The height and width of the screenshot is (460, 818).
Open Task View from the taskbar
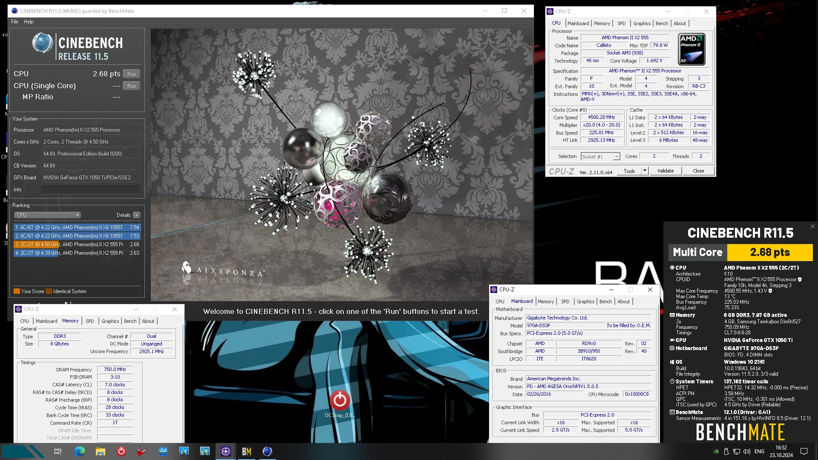[58, 451]
